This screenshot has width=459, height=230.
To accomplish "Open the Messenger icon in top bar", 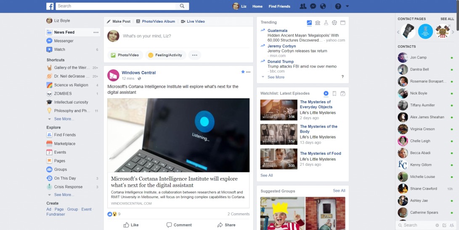I will 313,6.
